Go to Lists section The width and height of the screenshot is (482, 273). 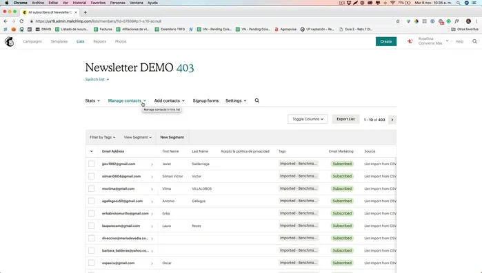tap(80, 41)
